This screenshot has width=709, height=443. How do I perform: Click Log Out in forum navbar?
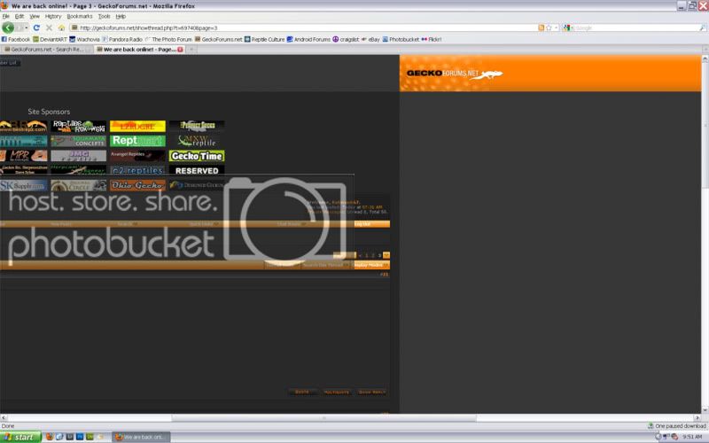362,224
